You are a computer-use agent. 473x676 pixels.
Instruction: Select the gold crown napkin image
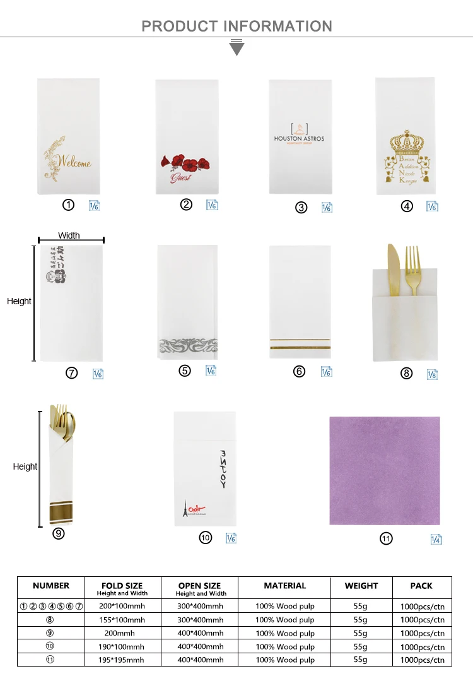[406, 136]
